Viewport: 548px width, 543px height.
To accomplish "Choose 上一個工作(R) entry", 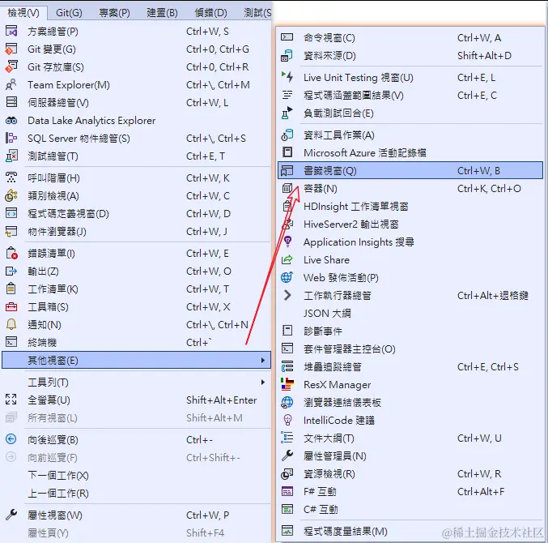I will (136, 493).
